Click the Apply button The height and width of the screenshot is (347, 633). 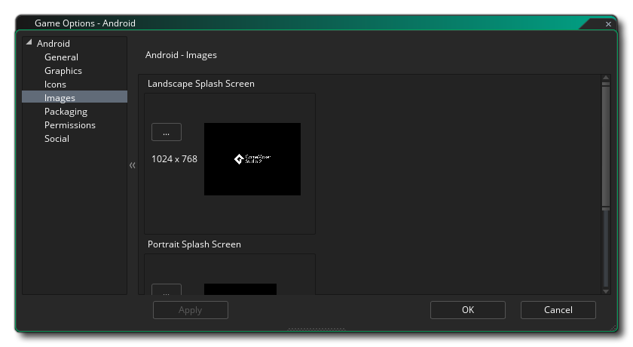point(191,310)
